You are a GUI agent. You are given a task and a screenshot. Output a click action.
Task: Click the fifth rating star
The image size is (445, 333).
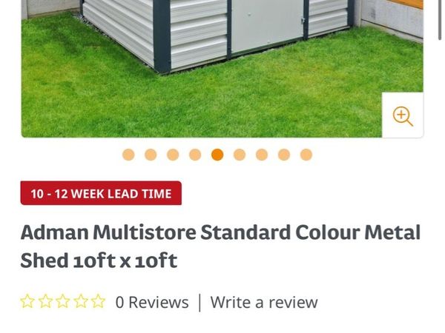pos(98,301)
